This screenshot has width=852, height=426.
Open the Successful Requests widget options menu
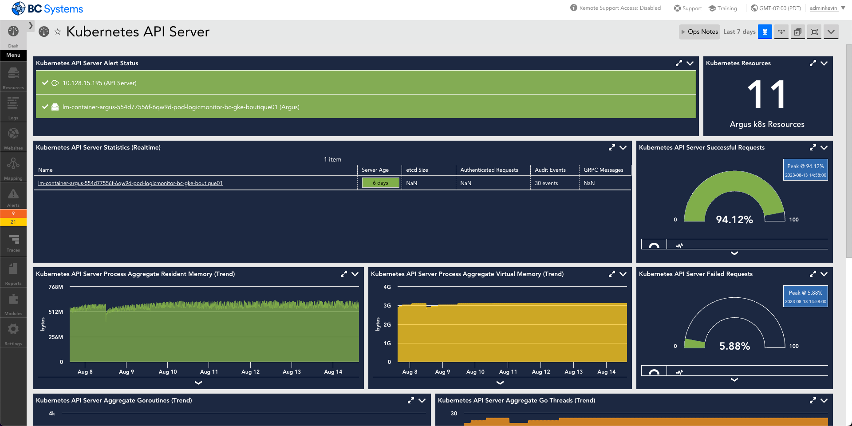click(x=824, y=147)
